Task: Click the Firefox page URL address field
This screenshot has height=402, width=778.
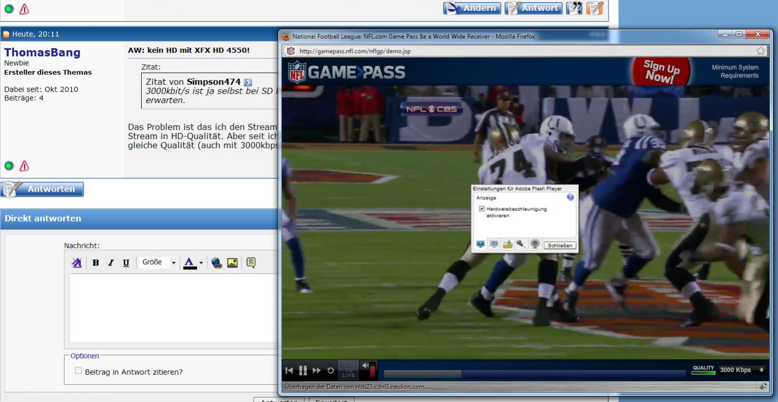Action: (523, 51)
